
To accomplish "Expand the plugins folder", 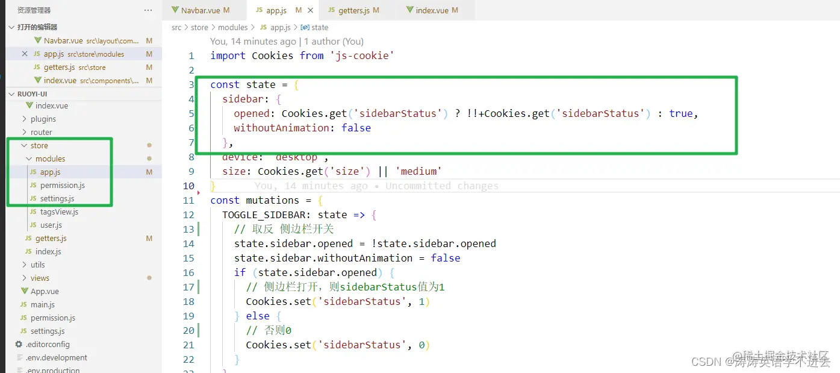I will (43, 119).
